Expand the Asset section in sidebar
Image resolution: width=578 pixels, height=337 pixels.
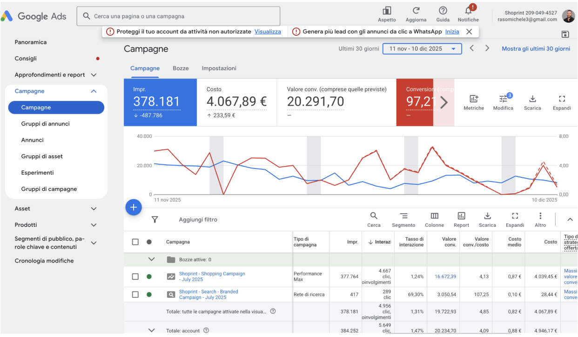pos(94,209)
